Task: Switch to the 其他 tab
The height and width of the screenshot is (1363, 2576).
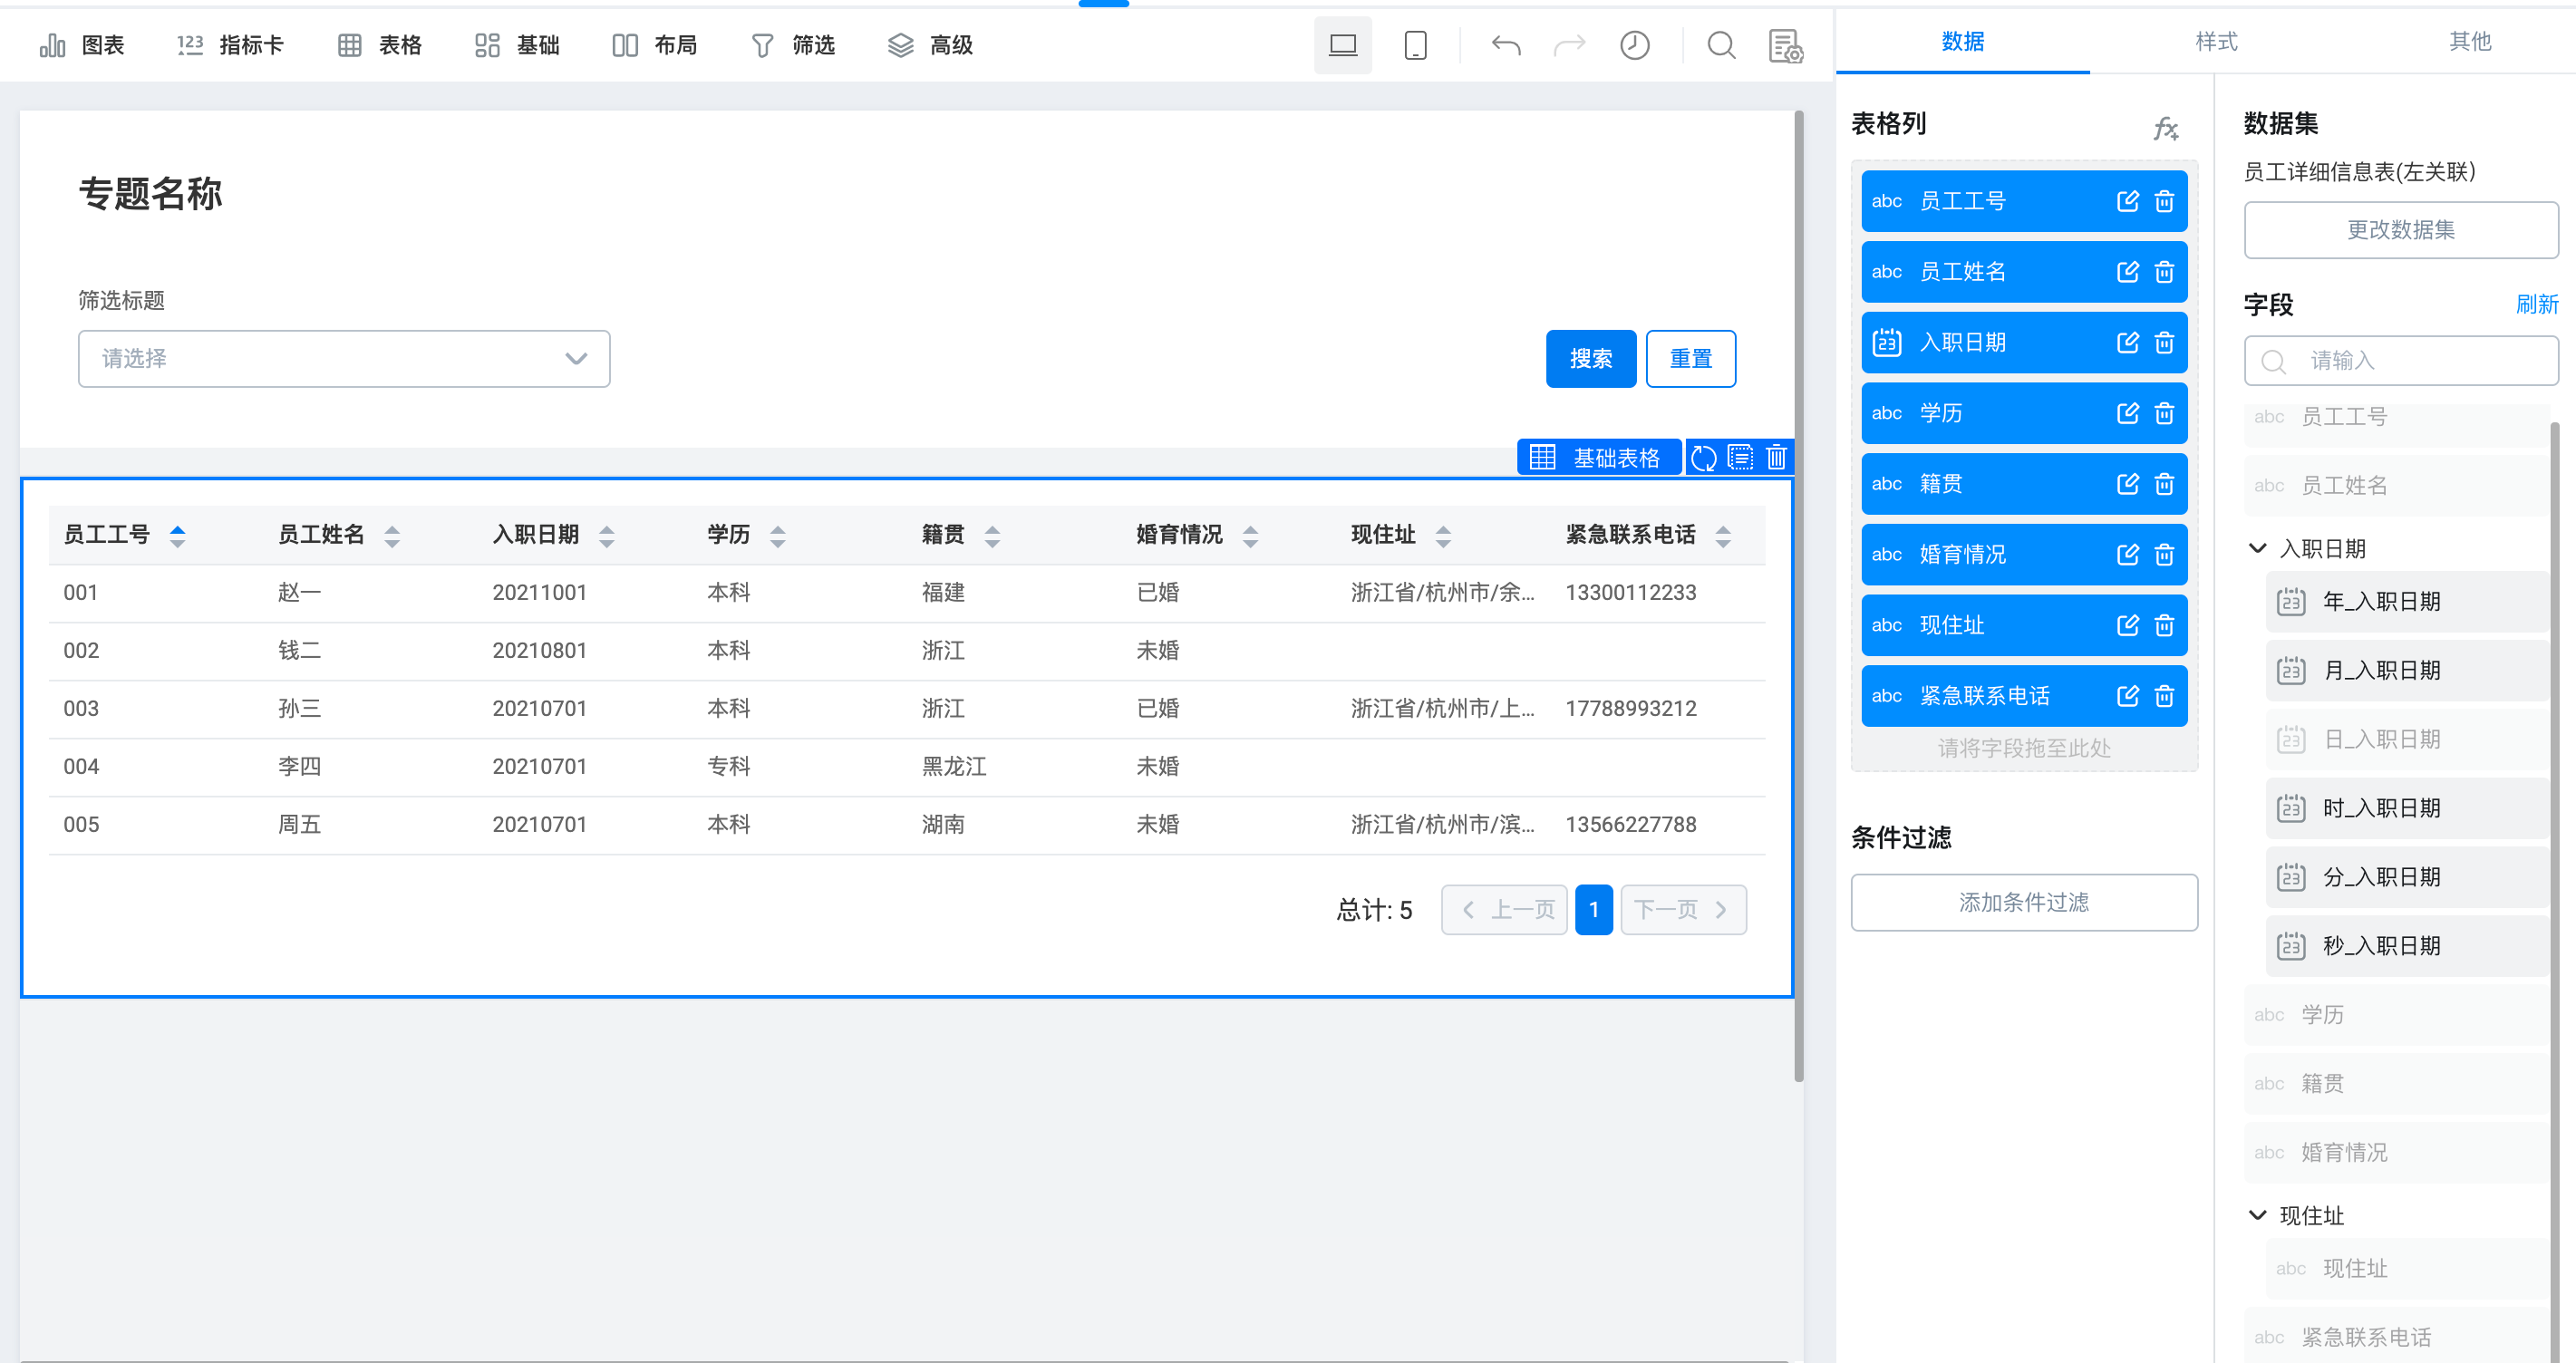Action: pyautogui.click(x=2470, y=42)
